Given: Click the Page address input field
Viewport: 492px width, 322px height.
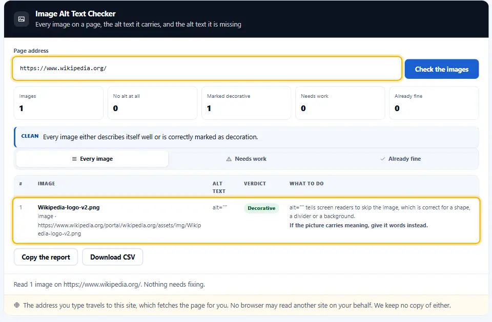Looking at the screenshot, I should coord(207,69).
